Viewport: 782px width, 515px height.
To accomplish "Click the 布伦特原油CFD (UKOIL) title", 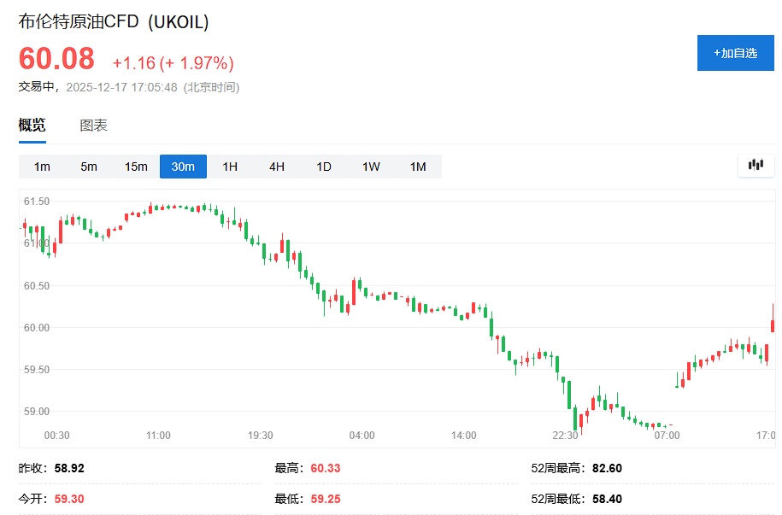I will 114,22.
